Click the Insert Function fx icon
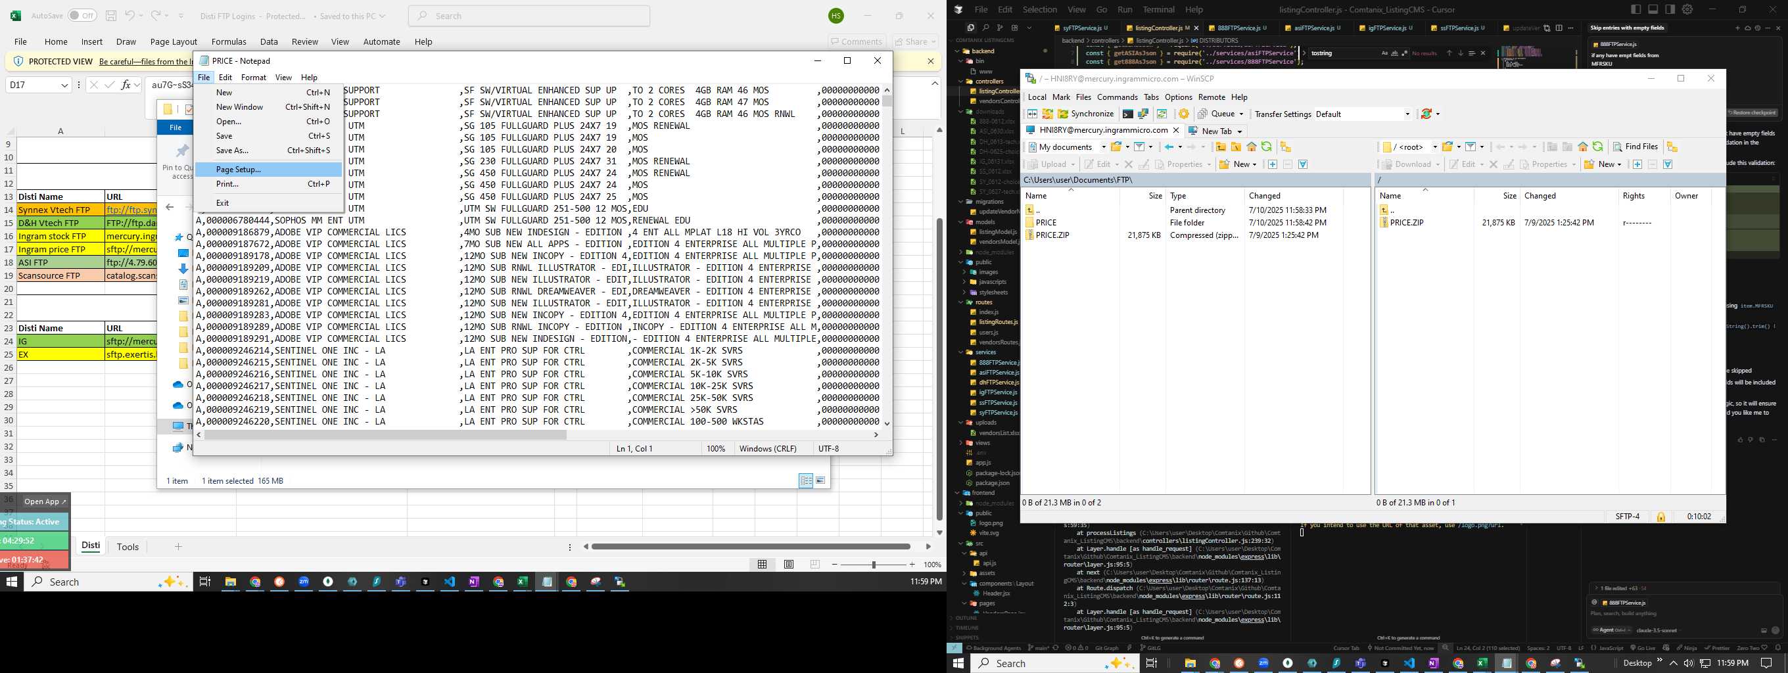Image resolution: width=1788 pixels, height=673 pixels. coord(126,85)
